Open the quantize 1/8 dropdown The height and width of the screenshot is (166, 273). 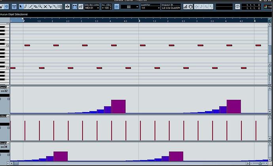(x=150, y=8)
